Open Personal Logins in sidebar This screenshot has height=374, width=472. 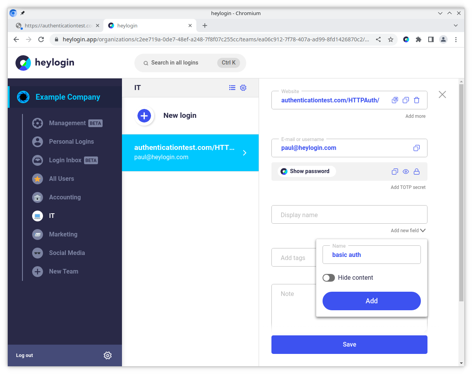pos(71,142)
